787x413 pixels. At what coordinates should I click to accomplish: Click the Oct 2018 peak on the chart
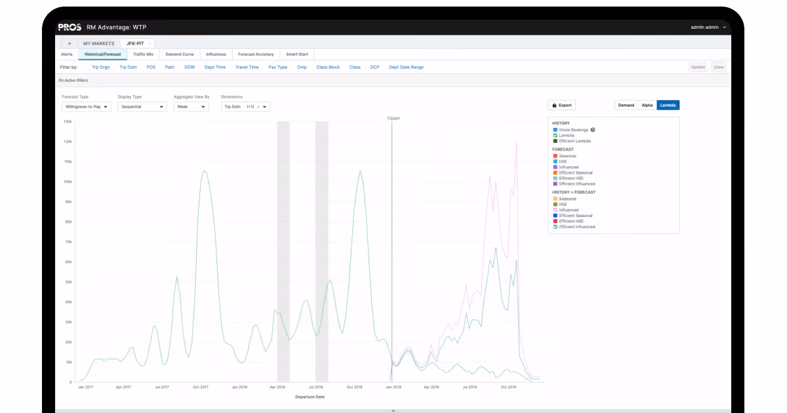pyautogui.click(x=359, y=171)
